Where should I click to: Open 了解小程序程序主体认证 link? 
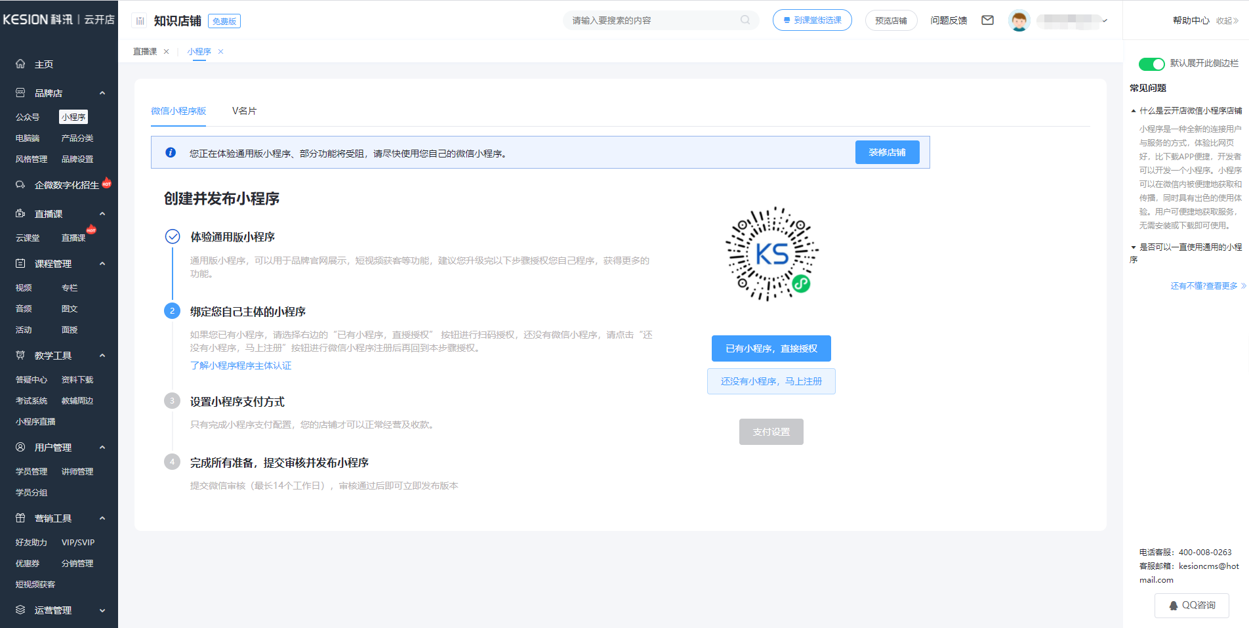[241, 366]
